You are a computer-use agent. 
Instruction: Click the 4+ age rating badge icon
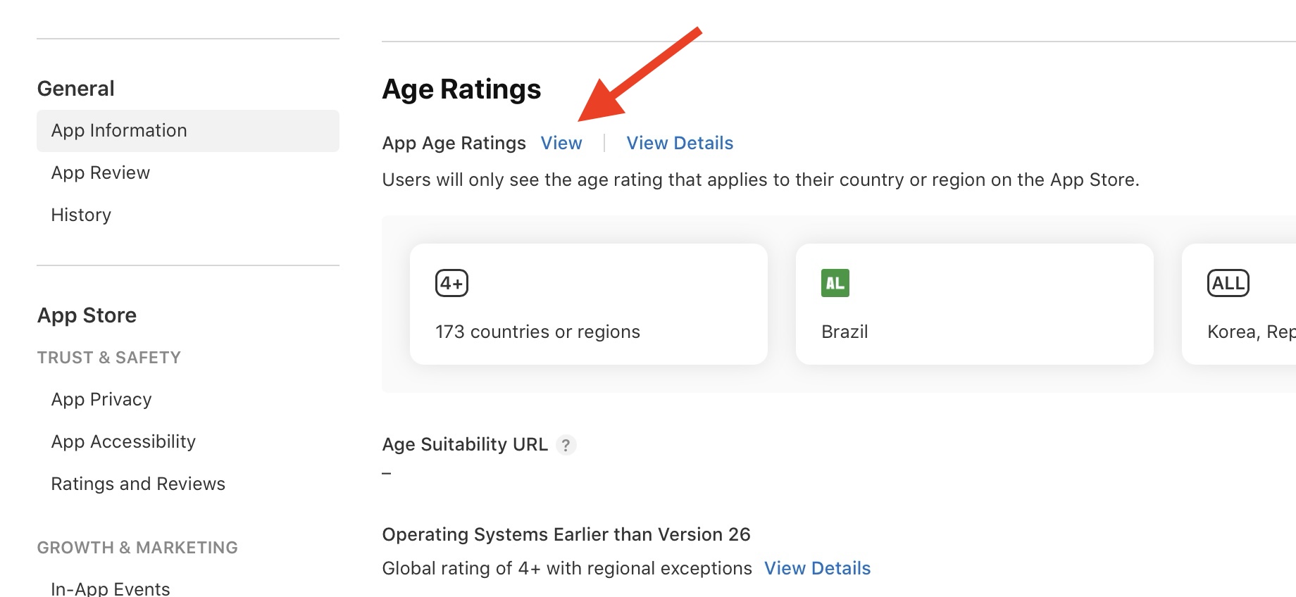point(451,283)
